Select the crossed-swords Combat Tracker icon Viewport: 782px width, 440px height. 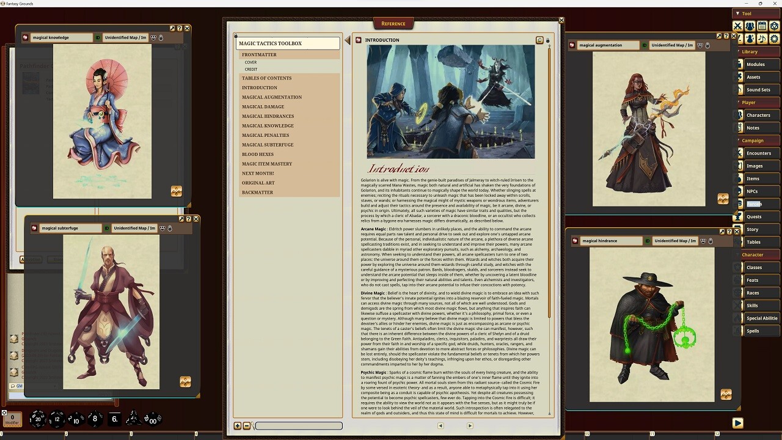click(738, 26)
